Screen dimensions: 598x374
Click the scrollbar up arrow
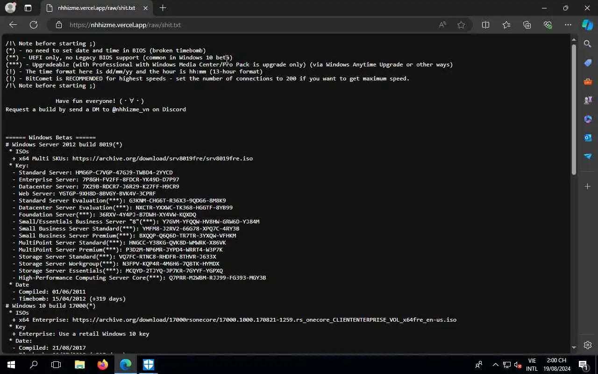574,39
